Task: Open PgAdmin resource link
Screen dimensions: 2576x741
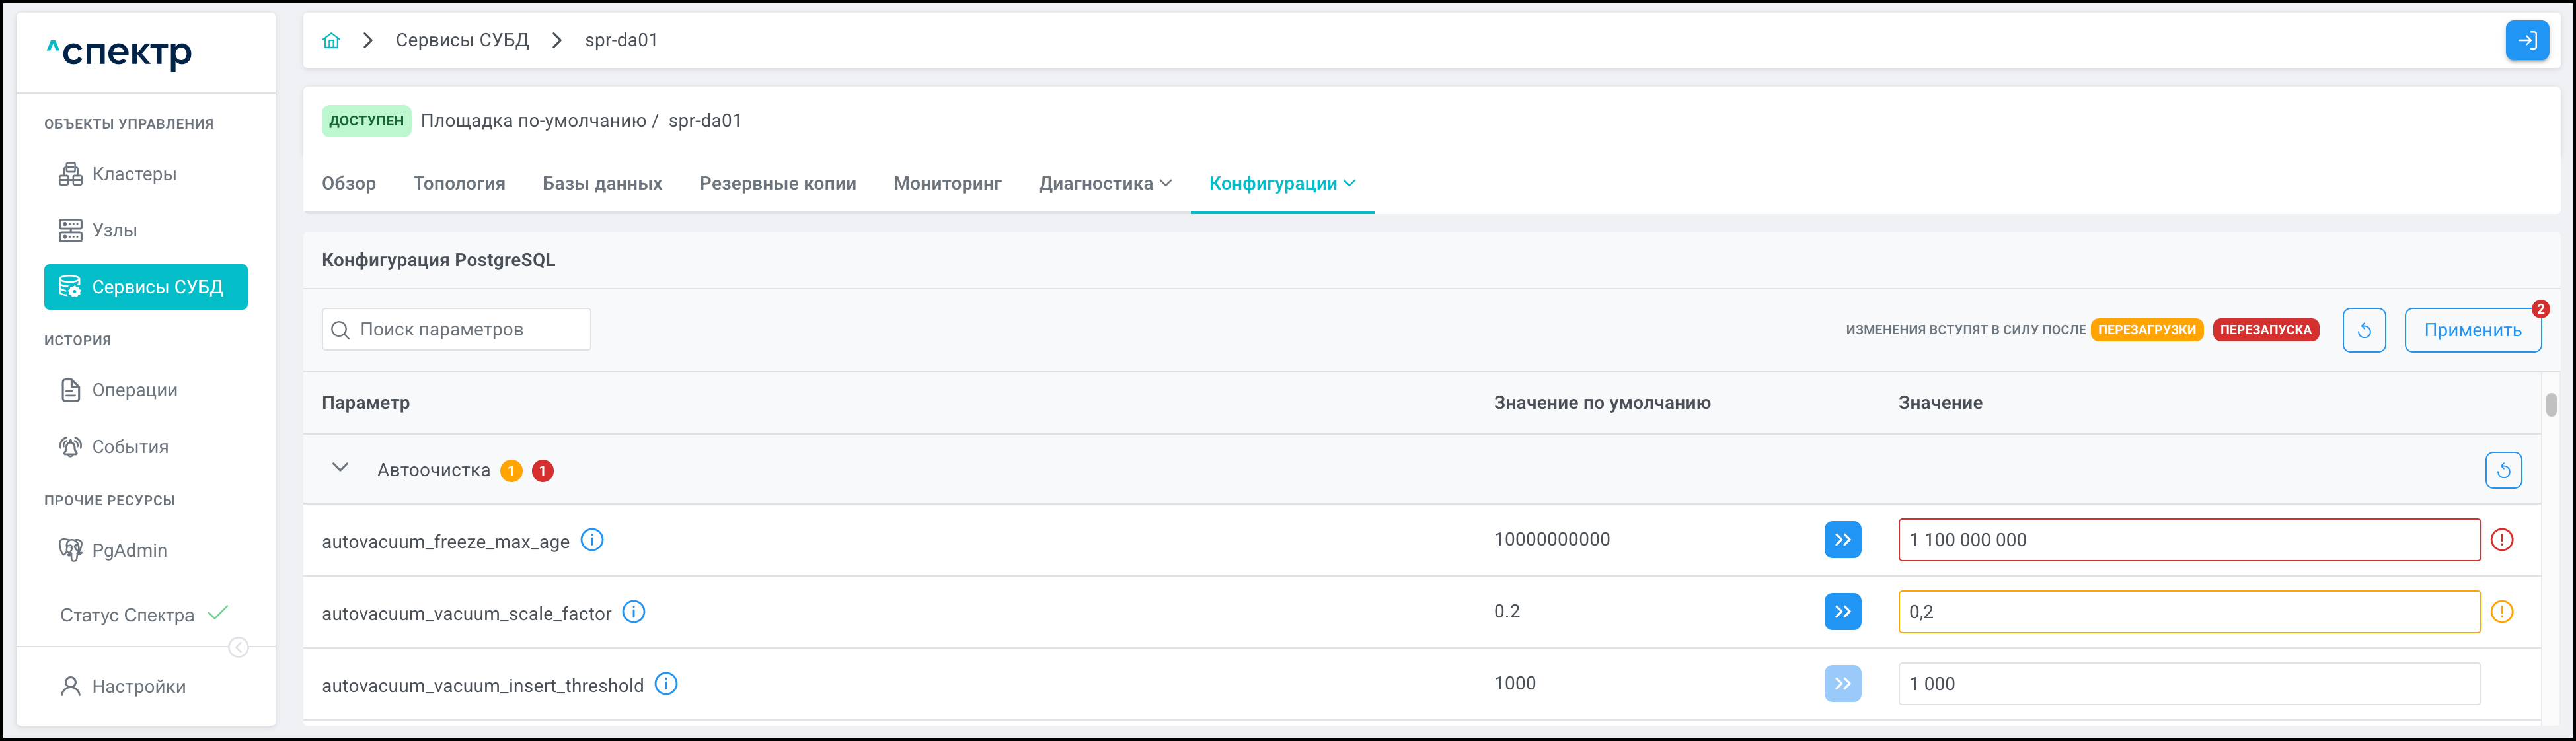Action: pyautogui.click(x=128, y=550)
